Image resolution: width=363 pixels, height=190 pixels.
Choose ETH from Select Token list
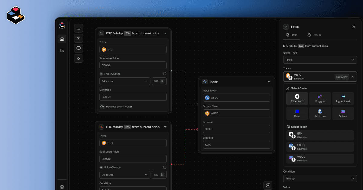coord(320,135)
